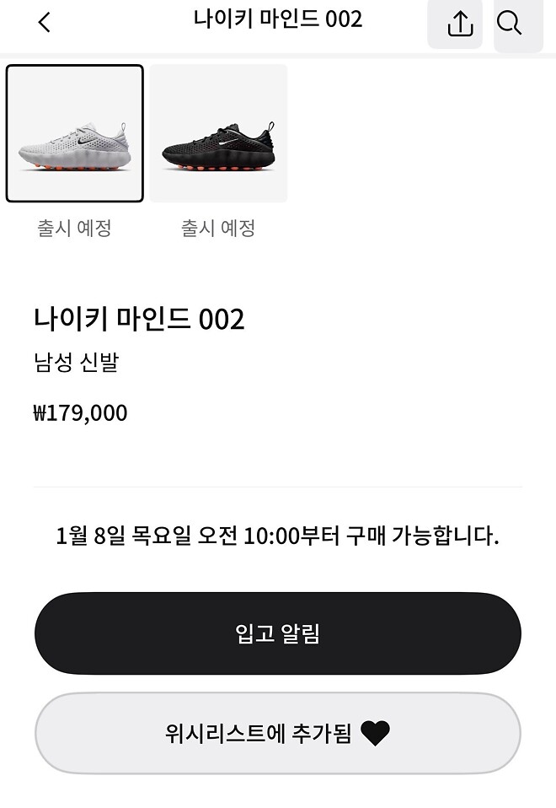
Task: Toggle selection of the white colorway thumbnail
Action: [74, 132]
